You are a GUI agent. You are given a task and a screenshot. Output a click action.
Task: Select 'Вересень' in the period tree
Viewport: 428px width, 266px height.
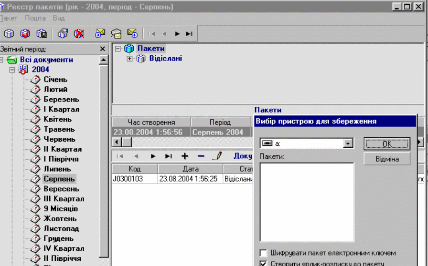61,189
